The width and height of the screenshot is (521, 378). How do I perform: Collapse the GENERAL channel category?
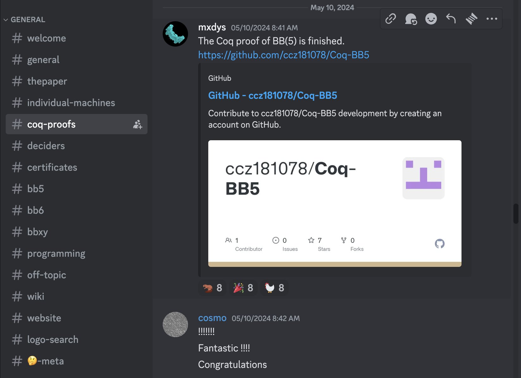[x=25, y=20]
